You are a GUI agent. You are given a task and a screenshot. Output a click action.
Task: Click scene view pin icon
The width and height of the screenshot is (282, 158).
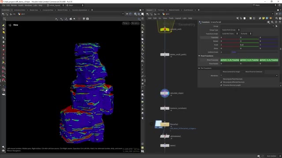click(127, 14)
